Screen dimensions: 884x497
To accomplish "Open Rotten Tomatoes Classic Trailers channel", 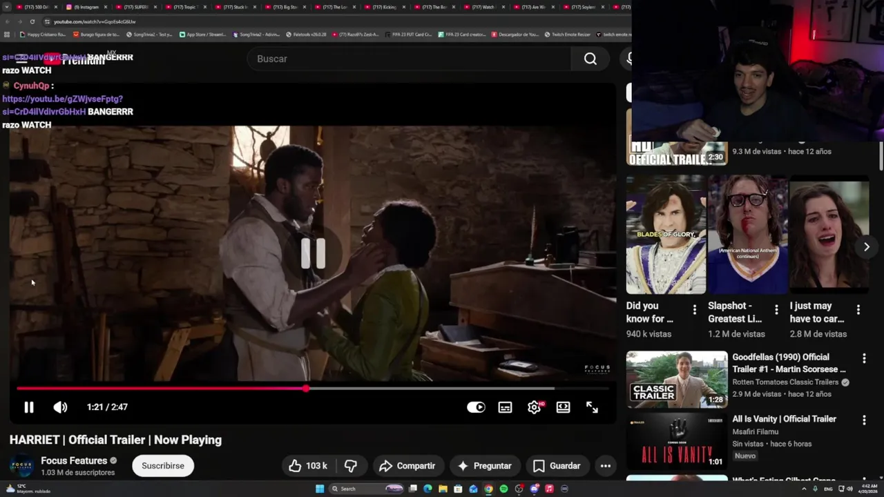I will 785,382.
